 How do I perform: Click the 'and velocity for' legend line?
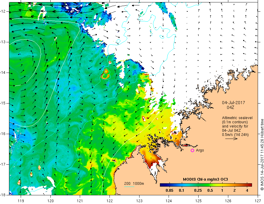click(235, 126)
